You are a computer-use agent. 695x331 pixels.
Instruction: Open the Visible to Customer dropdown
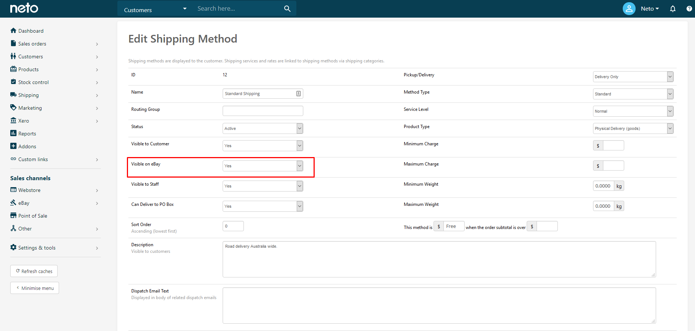[263, 146]
